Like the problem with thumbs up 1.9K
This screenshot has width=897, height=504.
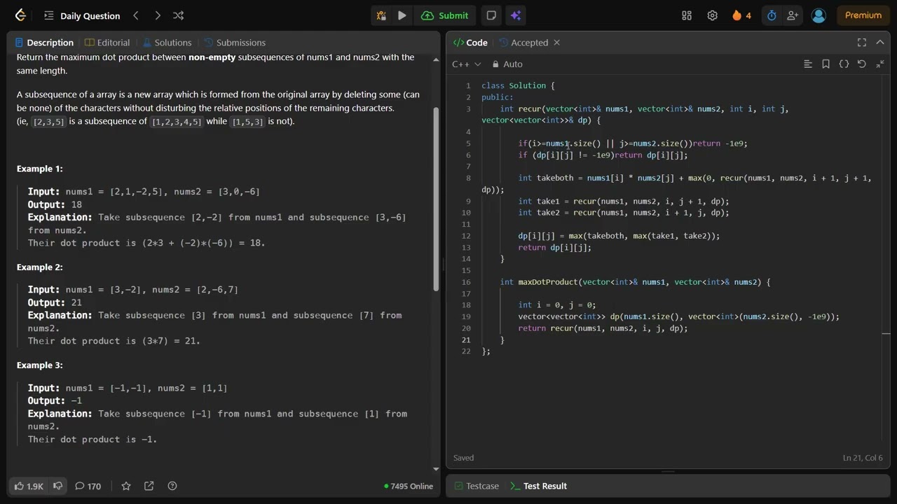[x=29, y=486]
